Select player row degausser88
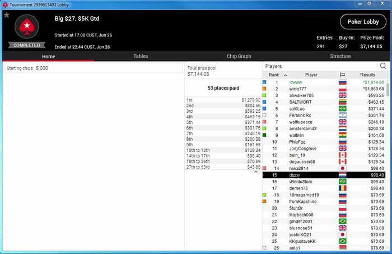The height and width of the screenshot is (254, 392). point(324,161)
